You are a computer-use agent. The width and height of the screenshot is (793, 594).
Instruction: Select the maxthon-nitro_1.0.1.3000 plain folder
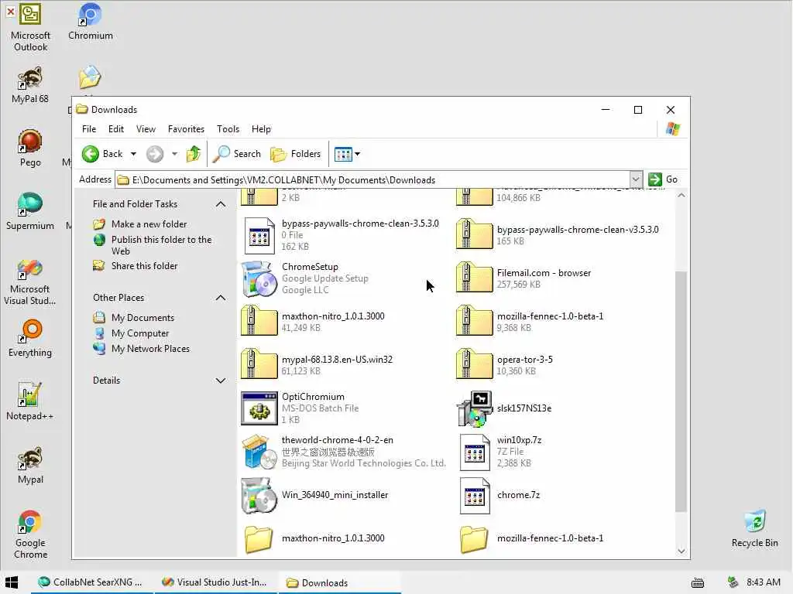point(259,538)
